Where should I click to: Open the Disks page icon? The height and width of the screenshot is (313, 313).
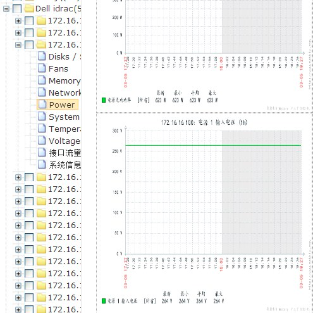tap(42, 56)
